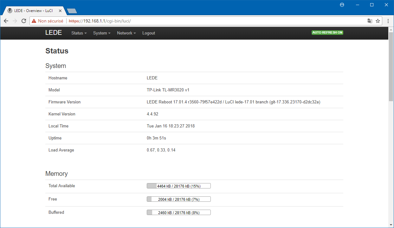Bookmark this page with the star icon

[378, 21]
